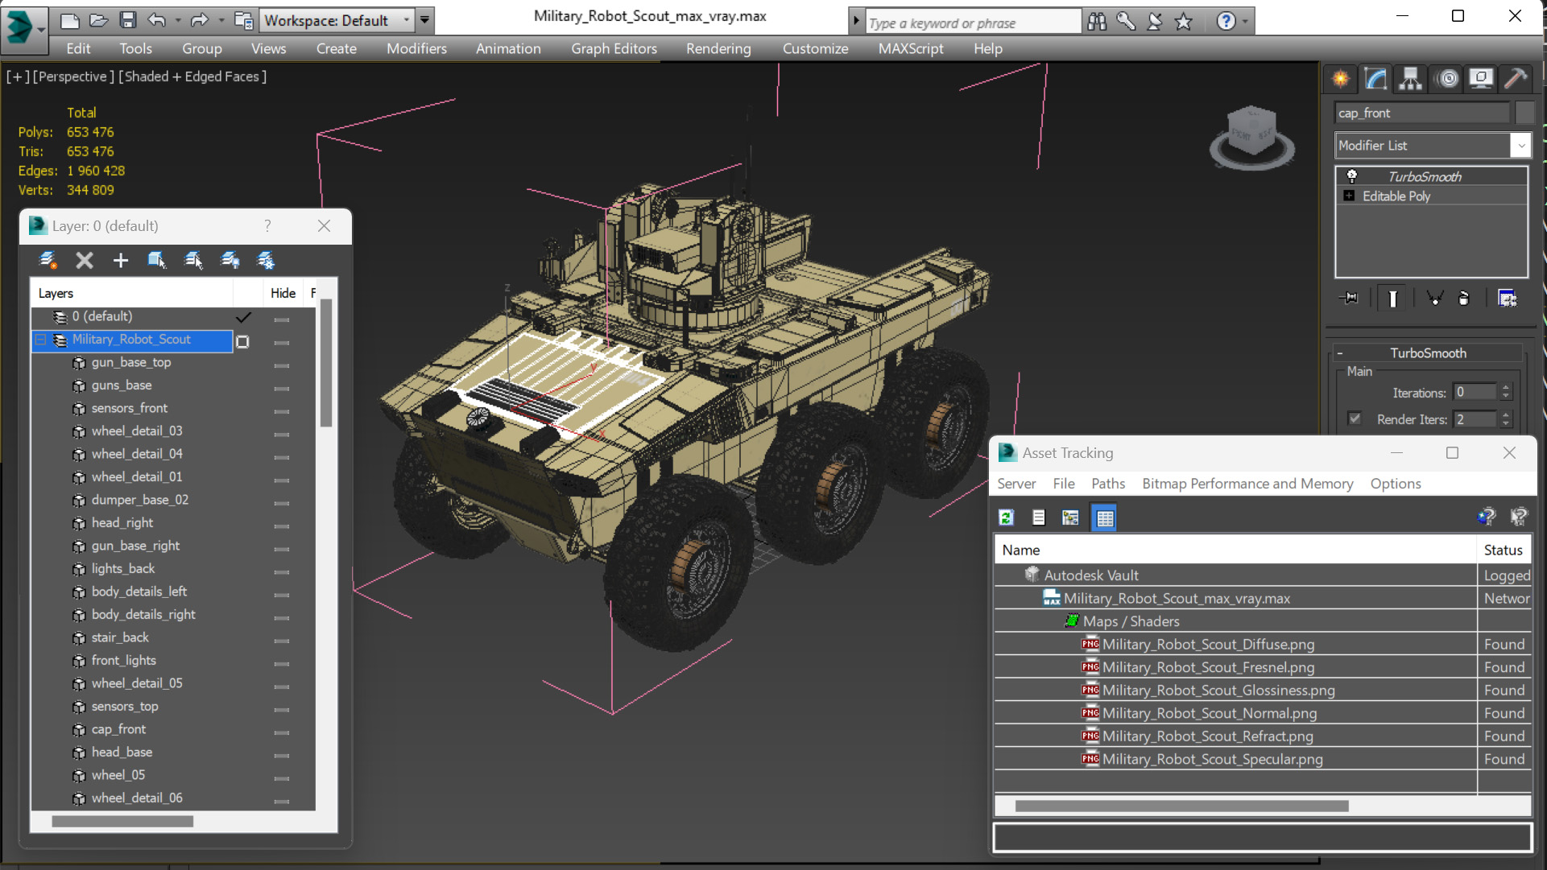Open the Modifiers menu
The image size is (1547, 870).
click(416, 48)
